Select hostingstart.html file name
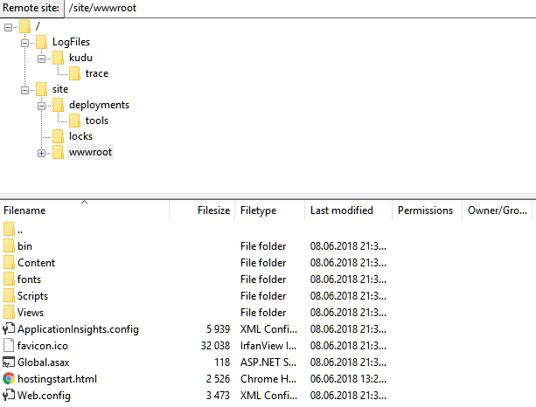The image size is (536, 407). coord(57,379)
